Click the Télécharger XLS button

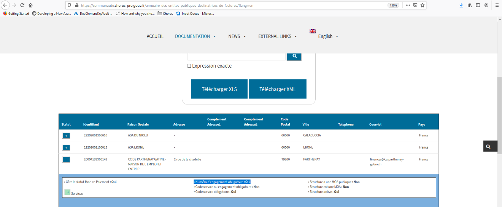[x=219, y=89]
